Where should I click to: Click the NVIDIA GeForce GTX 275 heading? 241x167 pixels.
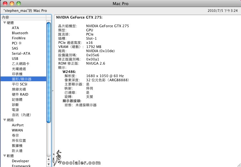click(x=79, y=17)
